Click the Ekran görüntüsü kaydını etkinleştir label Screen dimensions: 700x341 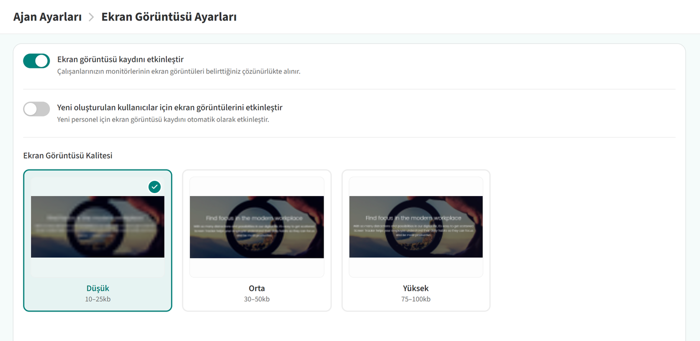click(120, 59)
